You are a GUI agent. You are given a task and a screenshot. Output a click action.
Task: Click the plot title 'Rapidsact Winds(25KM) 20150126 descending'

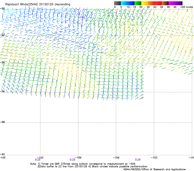tap(37, 4)
